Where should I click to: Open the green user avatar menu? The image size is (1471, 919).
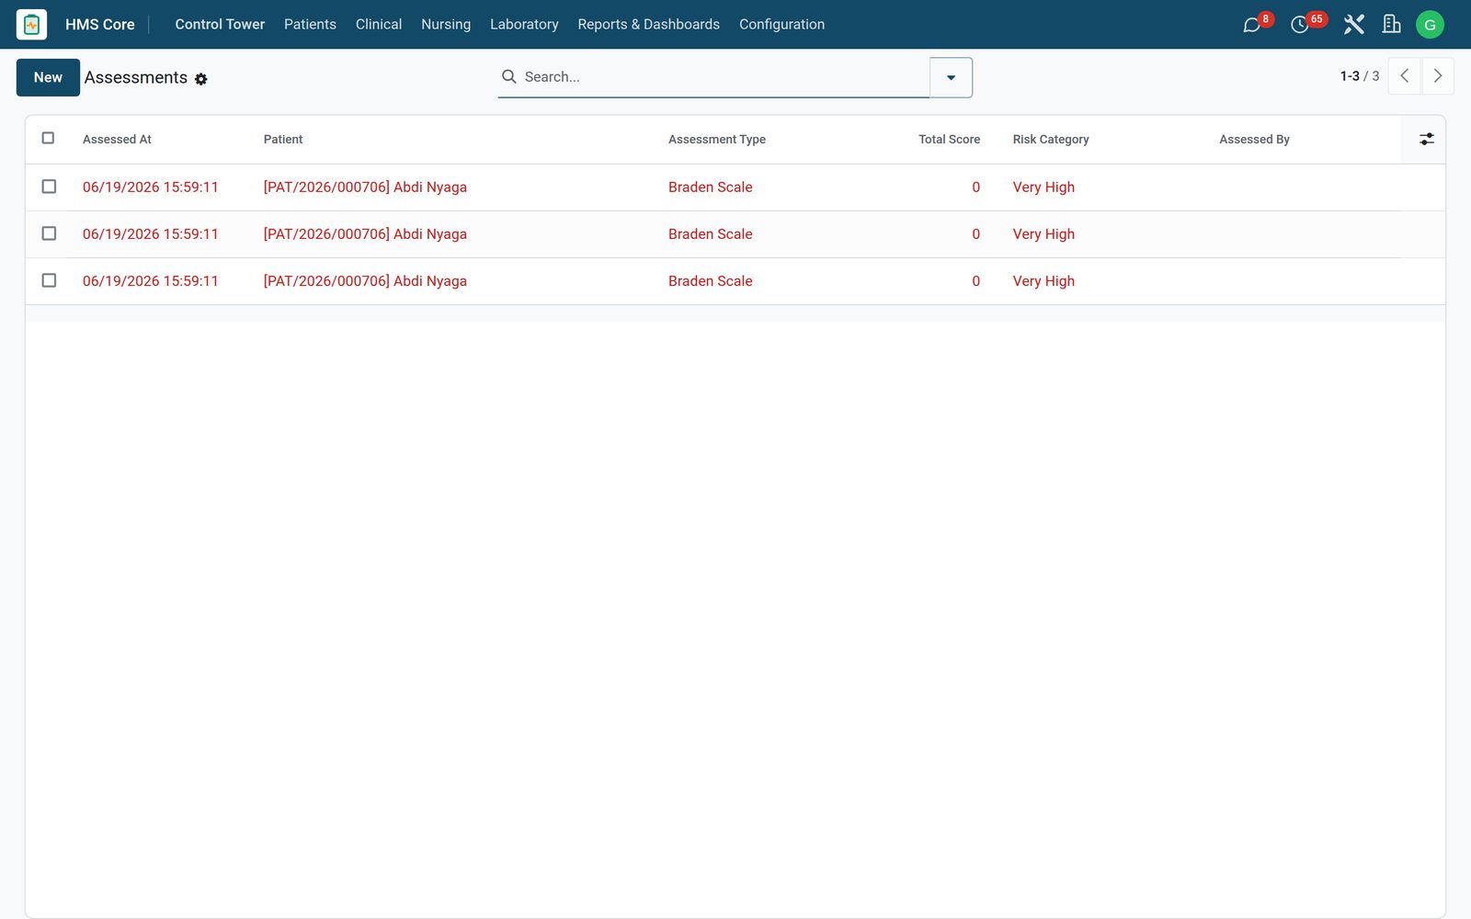point(1430,25)
